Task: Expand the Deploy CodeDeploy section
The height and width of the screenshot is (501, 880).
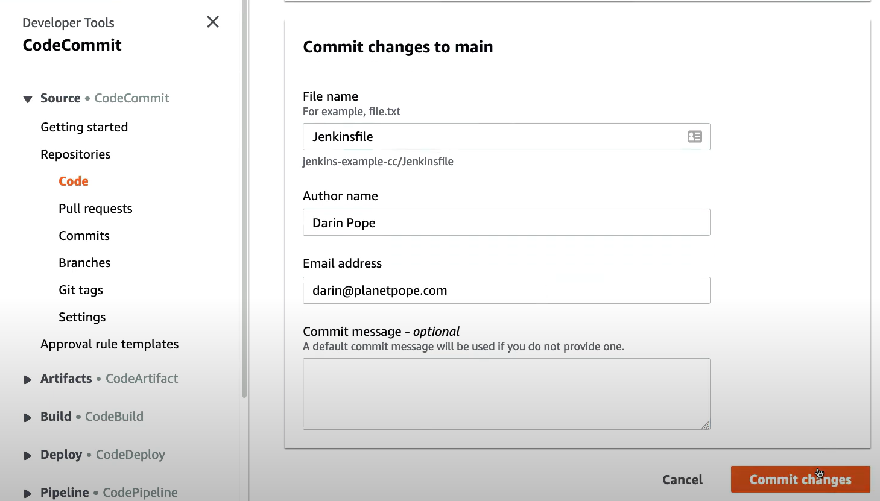Action: pyautogui.click(x=28, y=455)
